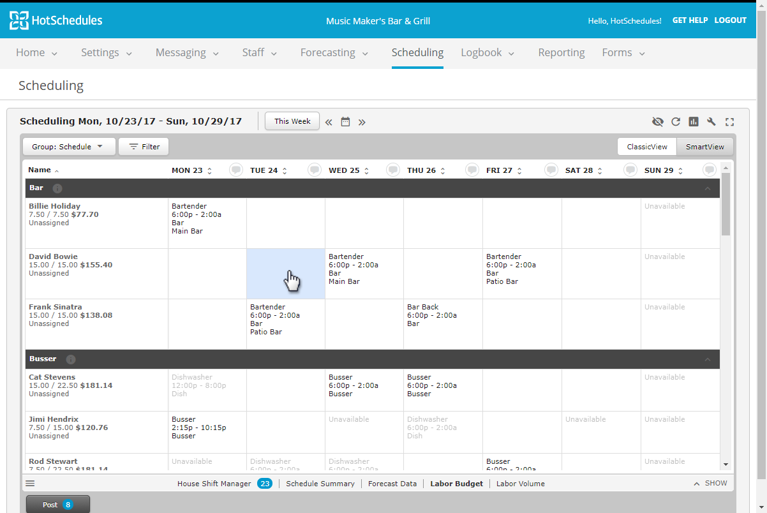The image size is (767, 513).
Task: Sort by FRI 27 column arrows
Action: click(519, 171)
